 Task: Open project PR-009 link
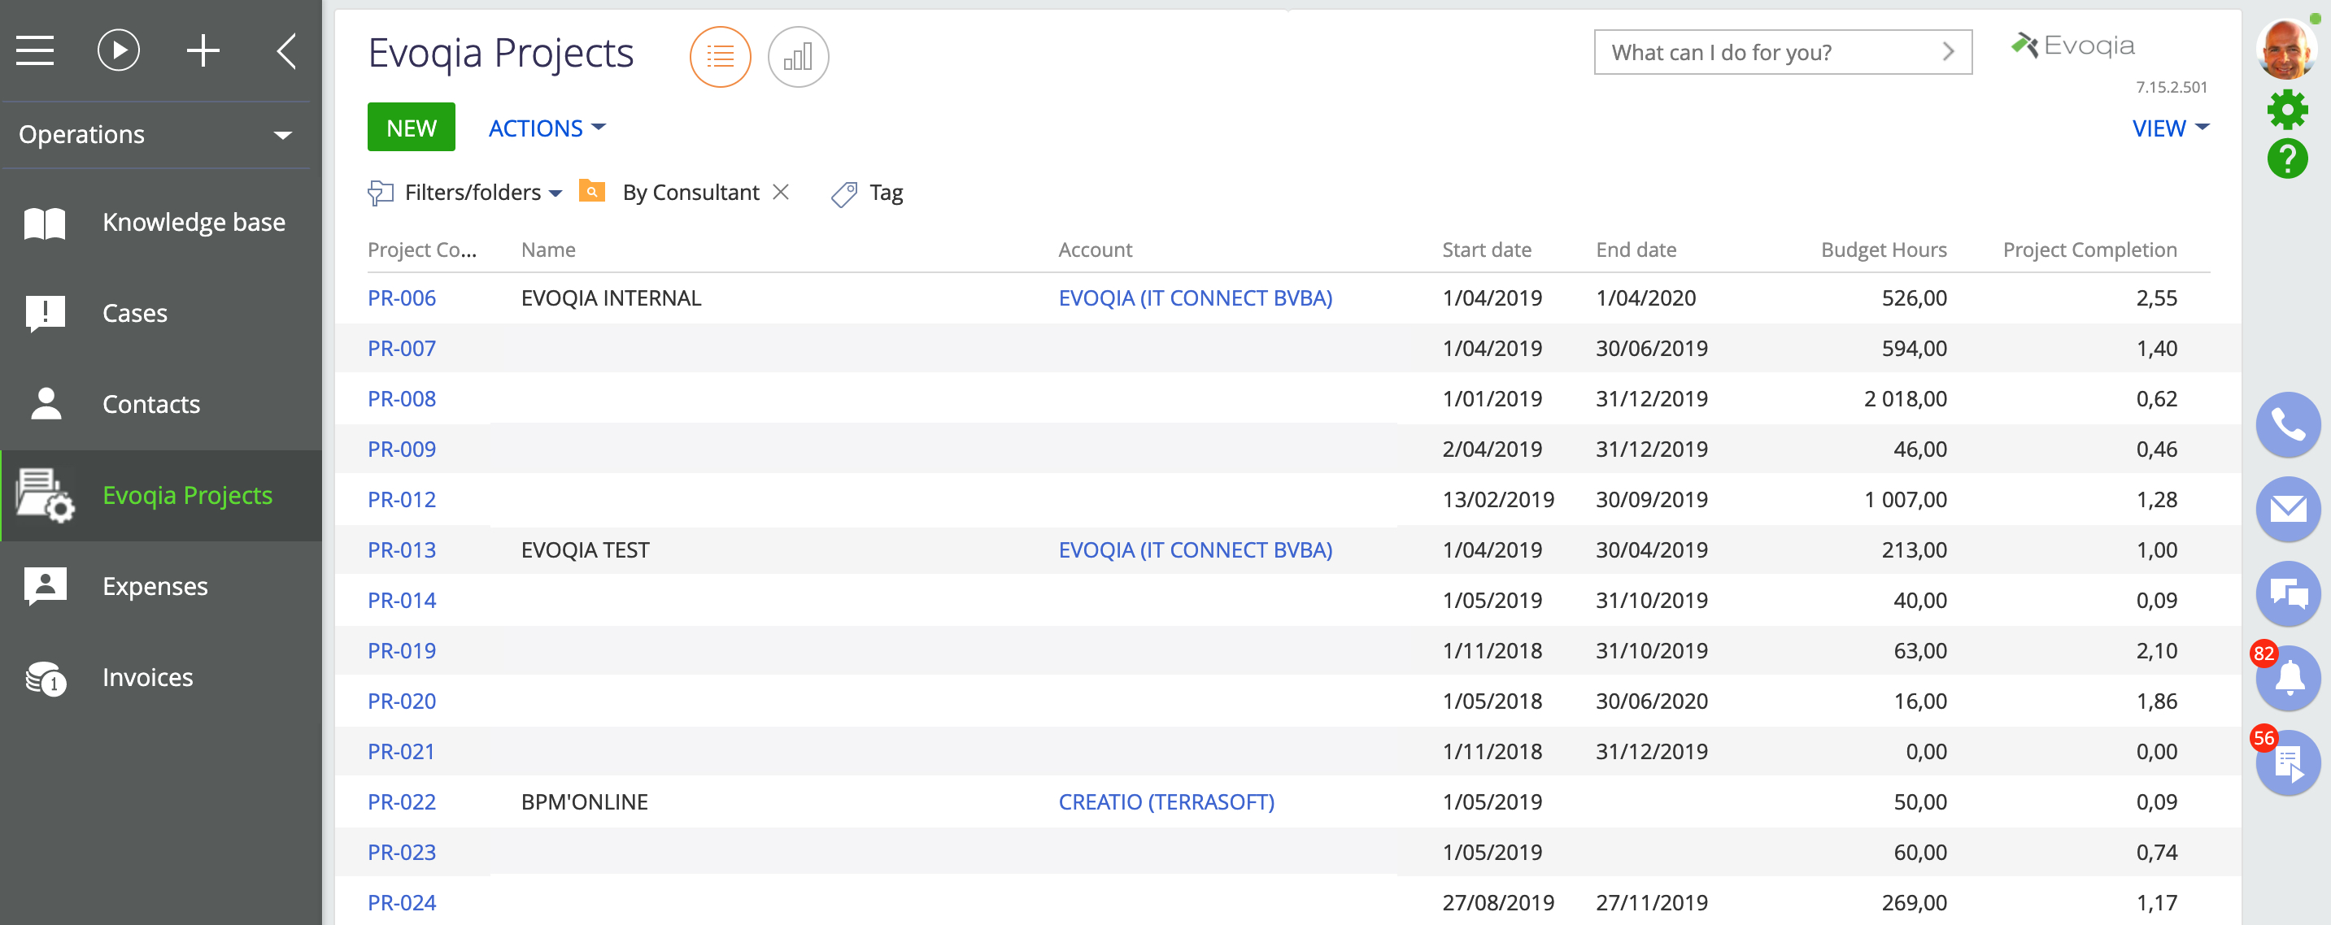point(402,449)
